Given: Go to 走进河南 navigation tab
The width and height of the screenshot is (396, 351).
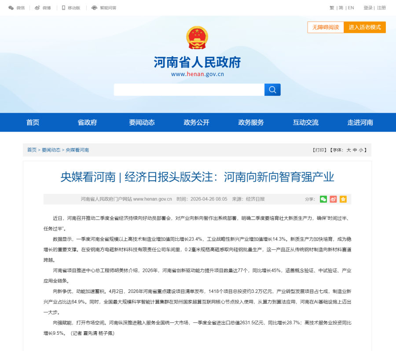Looking at the screenshot, I should tap(360, 123).
